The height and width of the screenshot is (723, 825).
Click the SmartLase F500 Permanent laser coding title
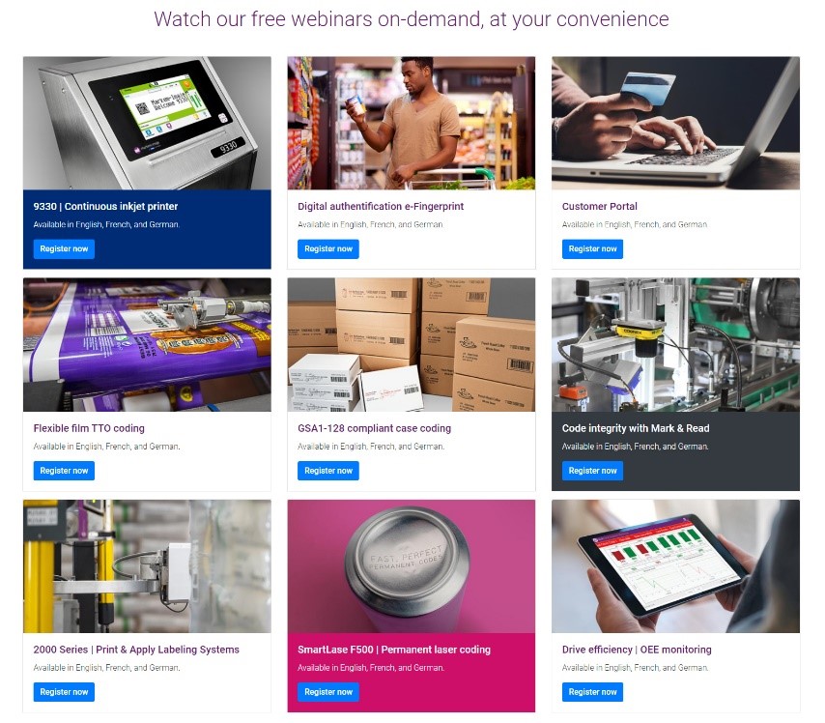click(394, 650)
